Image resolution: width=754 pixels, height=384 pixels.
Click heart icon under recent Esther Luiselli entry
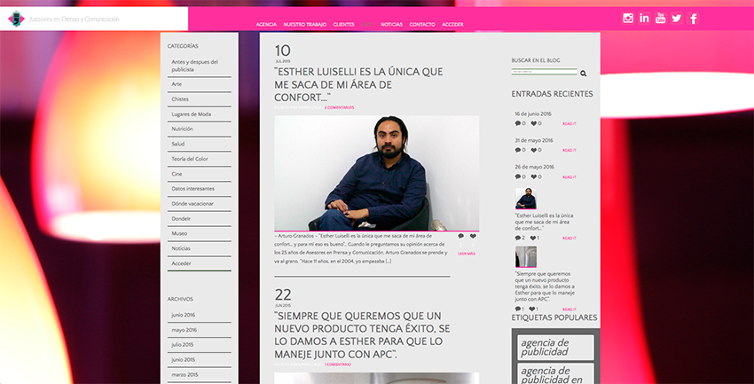(532, 238)
